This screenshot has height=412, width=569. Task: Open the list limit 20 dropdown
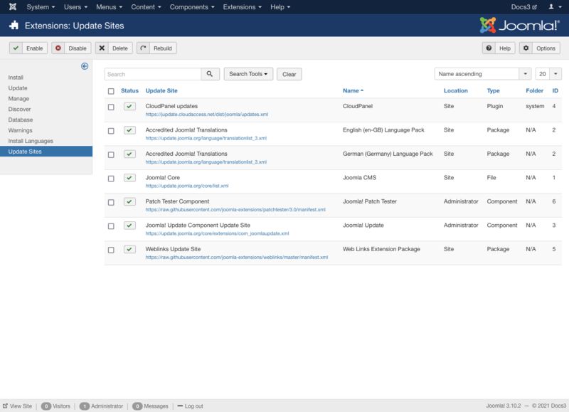(x=548, y=74)
